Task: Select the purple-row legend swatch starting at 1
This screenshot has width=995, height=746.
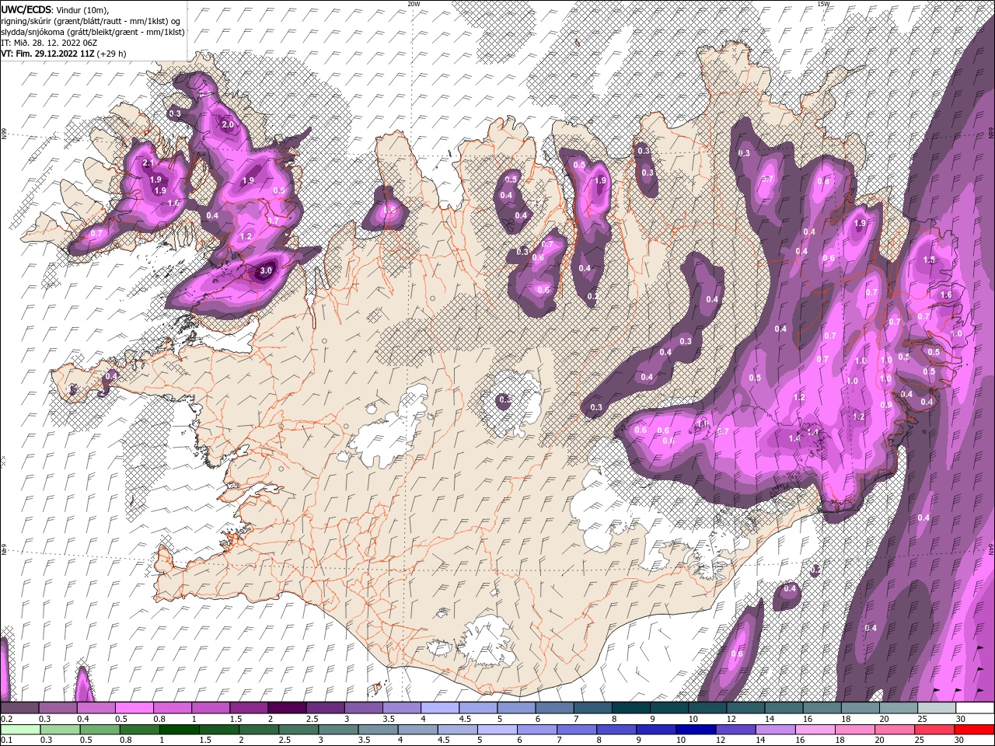Action: pos(211,708)
